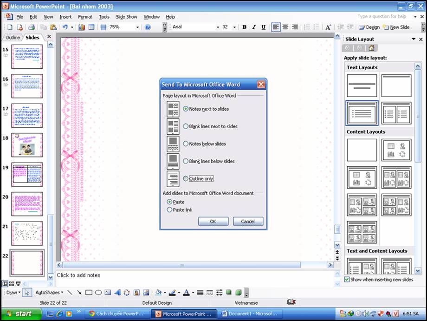Open the Design task pane
The width and height of the screenshot is (427, 321).
click(369, 27)
